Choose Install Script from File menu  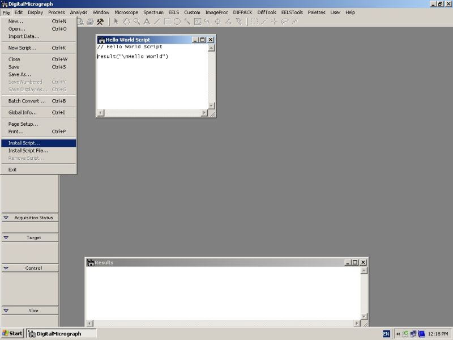pos(25,143)
